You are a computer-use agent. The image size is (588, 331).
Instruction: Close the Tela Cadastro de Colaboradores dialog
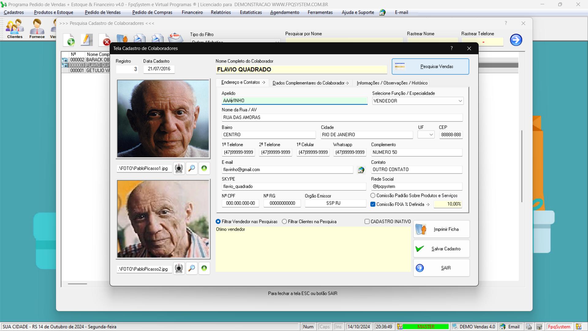[x=469, y=48]
